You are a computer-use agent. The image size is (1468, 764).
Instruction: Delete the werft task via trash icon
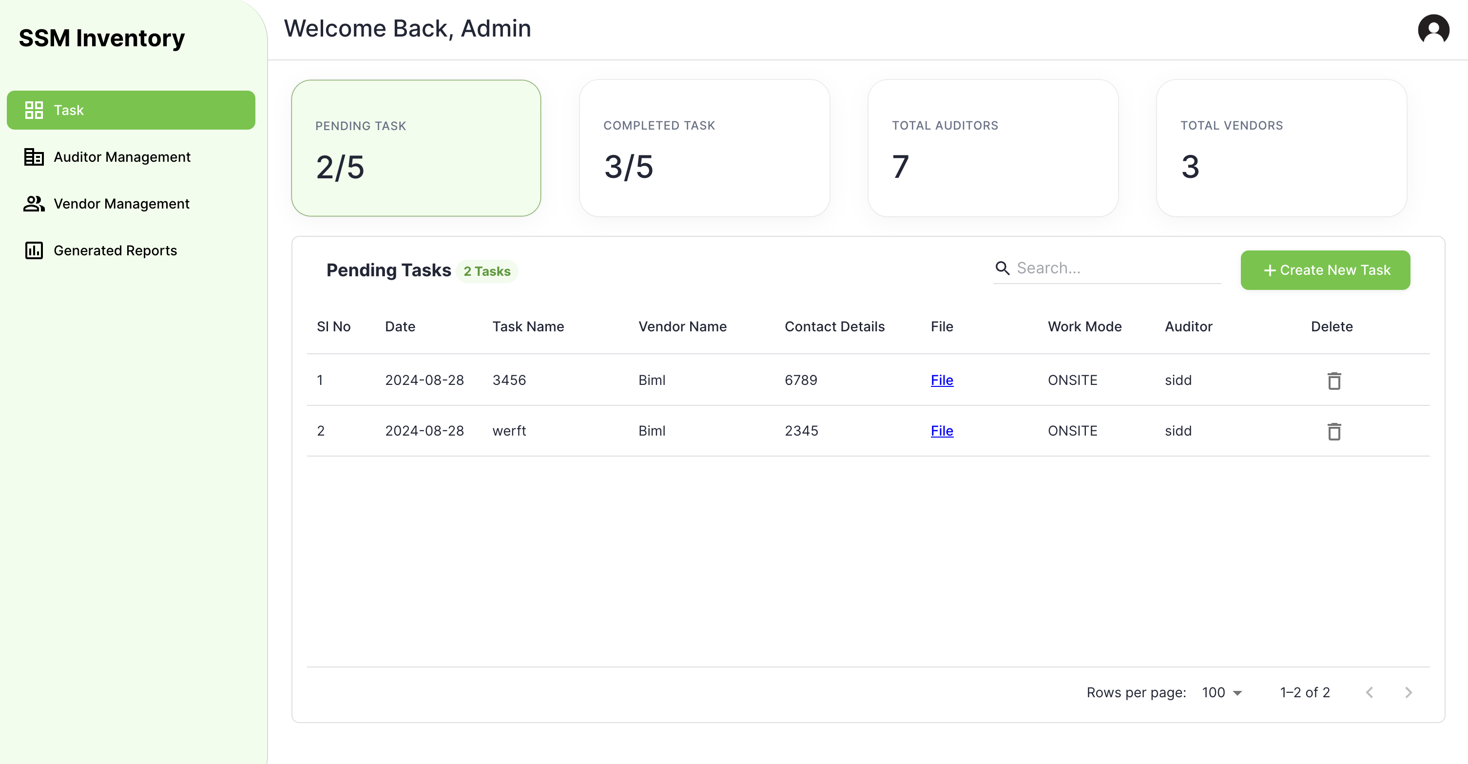[1333, 431]
